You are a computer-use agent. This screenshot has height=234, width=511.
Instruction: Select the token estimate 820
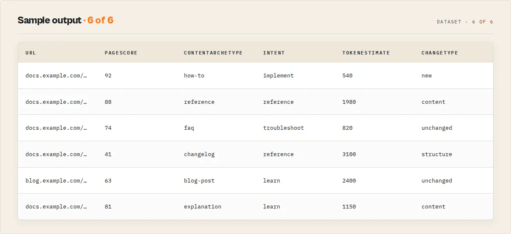(x=347, y=128)
